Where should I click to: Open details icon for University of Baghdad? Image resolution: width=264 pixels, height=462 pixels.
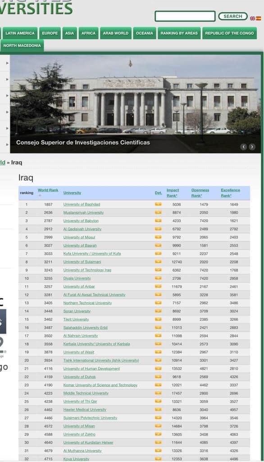point(158,204)
